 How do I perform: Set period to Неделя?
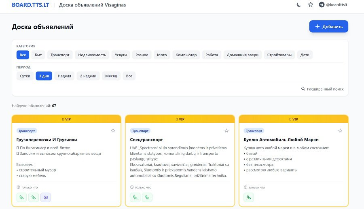pyautogui.click(x=64, y=76)
